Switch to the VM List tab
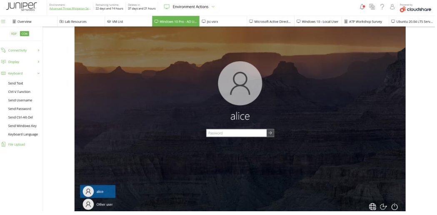Screen dimensions: 437x215 [115, 22]
